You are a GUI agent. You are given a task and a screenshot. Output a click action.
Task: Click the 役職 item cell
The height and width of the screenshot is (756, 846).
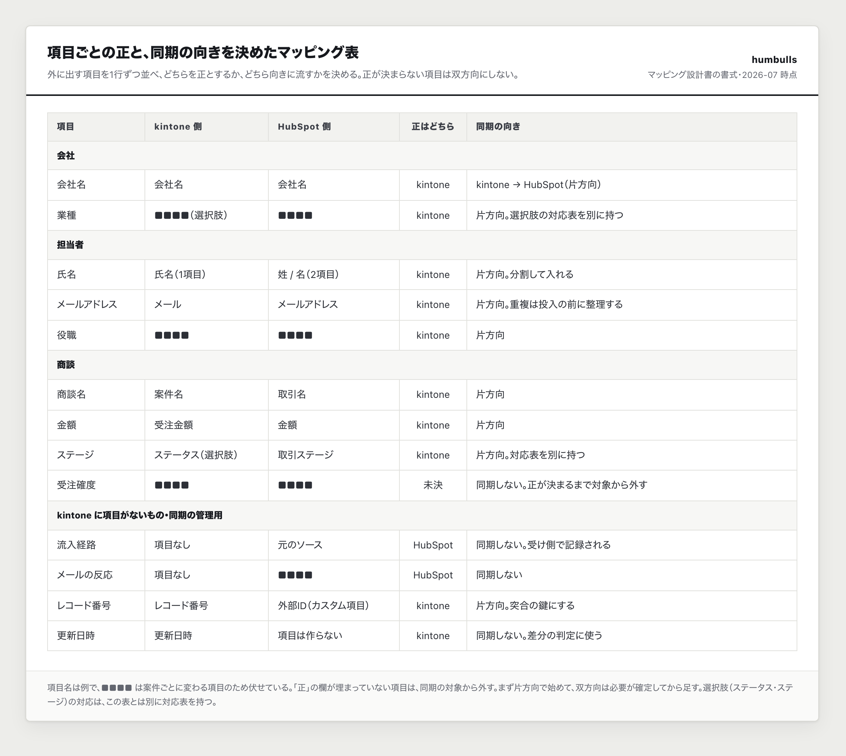pyautogui.click(x=96, y=335)
